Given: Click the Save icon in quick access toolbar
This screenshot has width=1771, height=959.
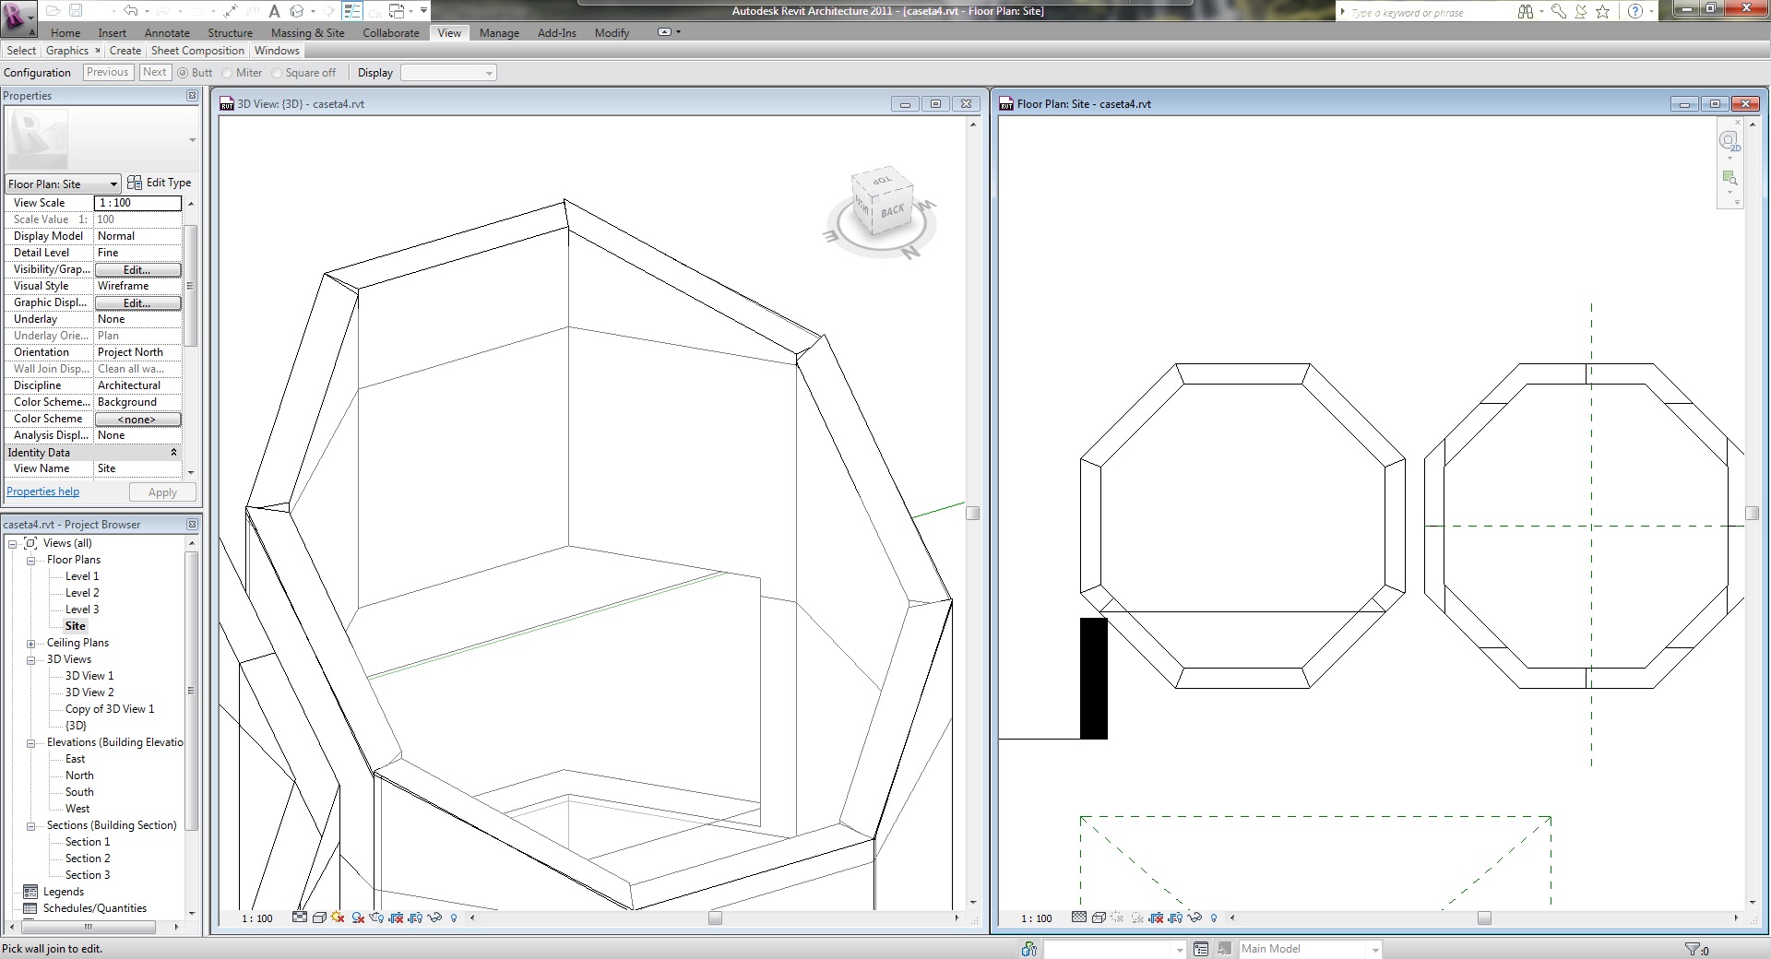Looking at the screenshot, I should 76,11.
